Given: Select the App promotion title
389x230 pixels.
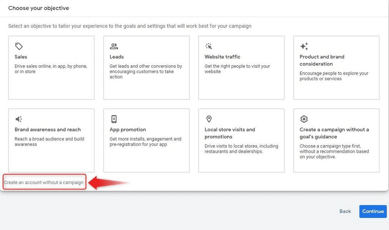Looking at the screenshot, I should (128, 130).
